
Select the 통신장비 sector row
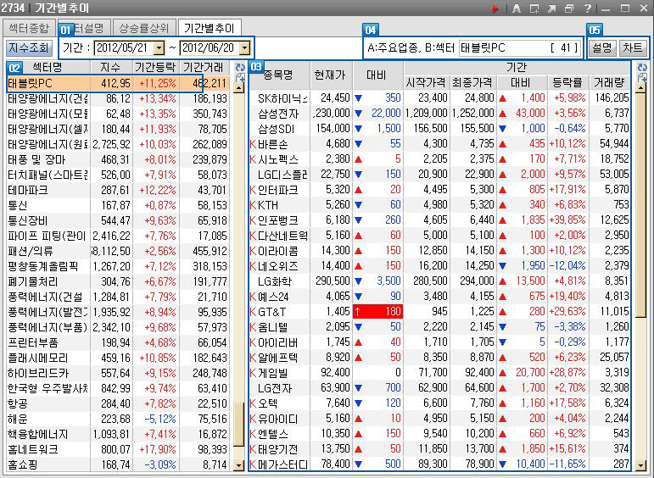[118, 221]
